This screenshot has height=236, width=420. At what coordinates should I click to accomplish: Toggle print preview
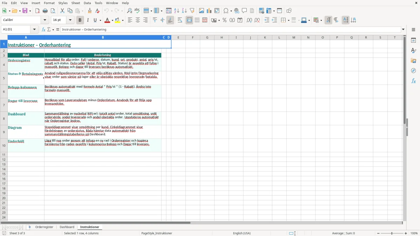pos(53,11)
